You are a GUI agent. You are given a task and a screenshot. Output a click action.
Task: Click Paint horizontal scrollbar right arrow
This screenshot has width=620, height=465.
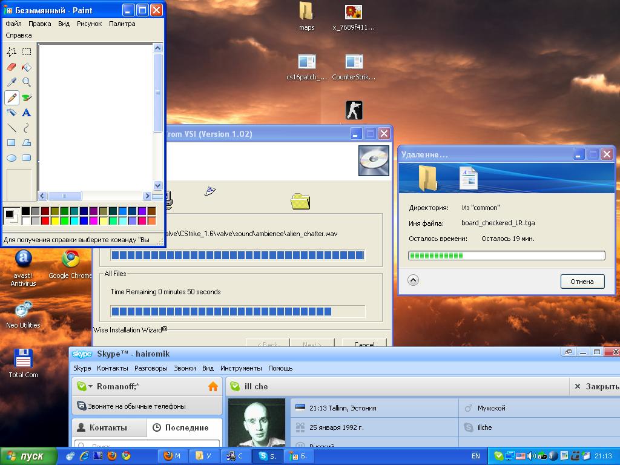[x=147, y=196]
